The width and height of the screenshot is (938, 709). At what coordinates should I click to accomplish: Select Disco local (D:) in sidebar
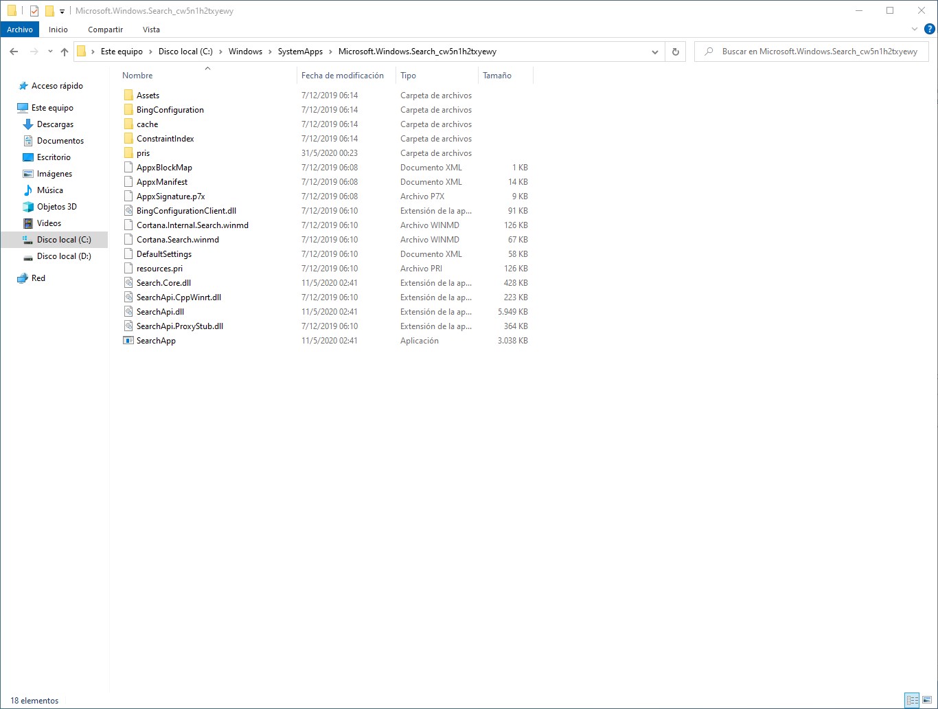coord(64,256)
